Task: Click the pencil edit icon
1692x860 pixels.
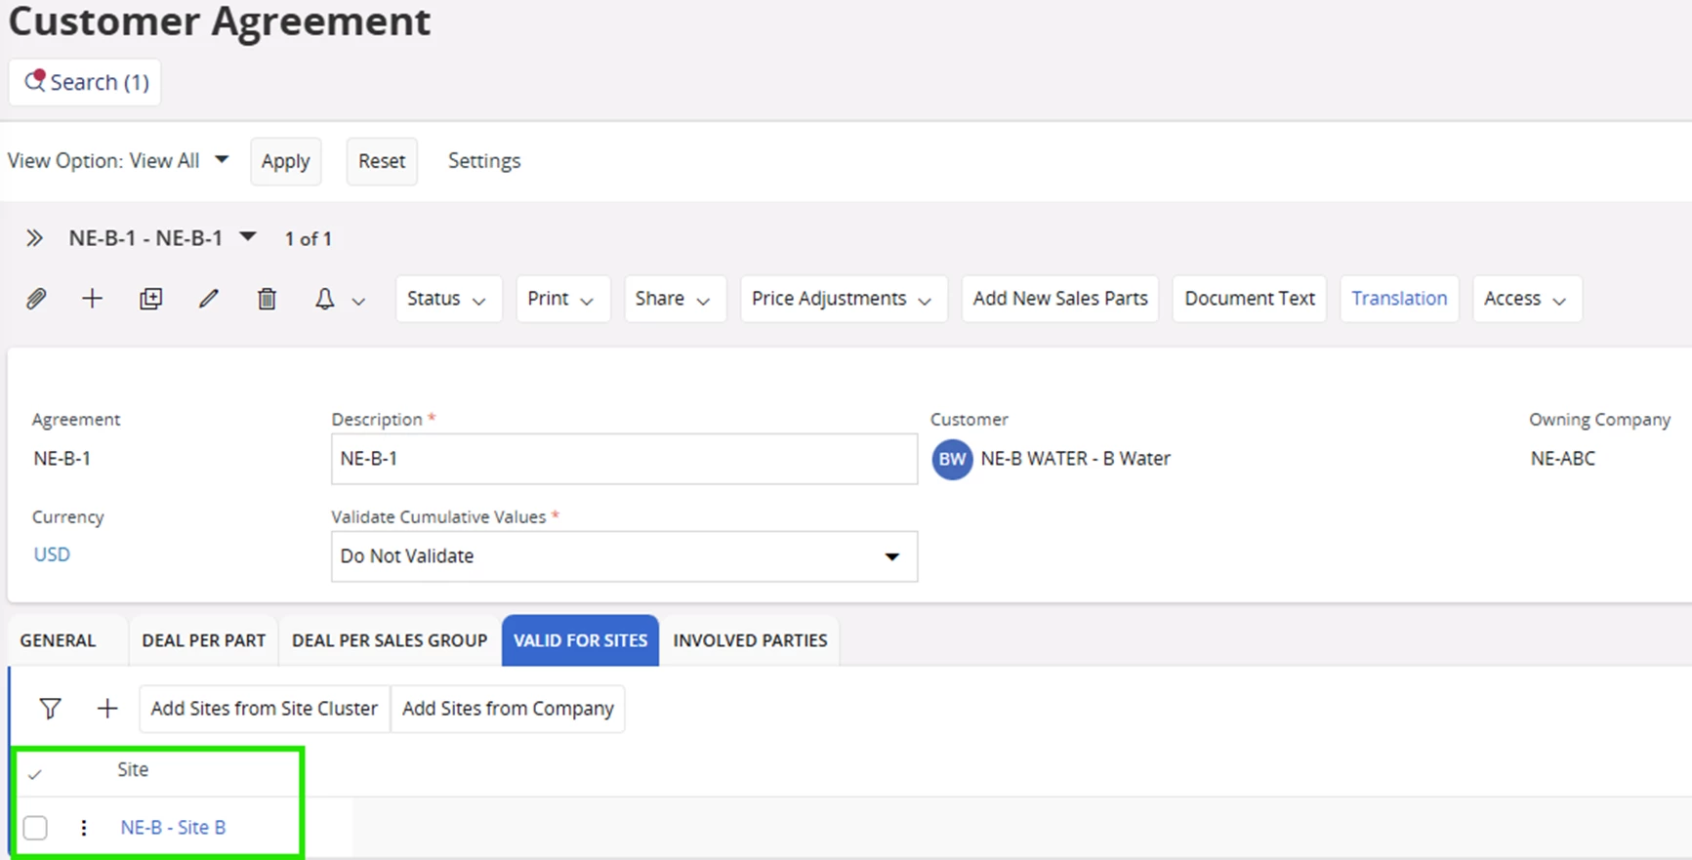Action: point(208,299)
